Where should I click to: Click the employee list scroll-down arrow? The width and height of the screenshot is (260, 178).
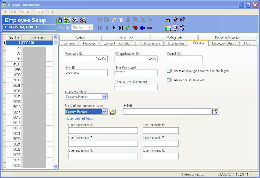pos(56,166)
